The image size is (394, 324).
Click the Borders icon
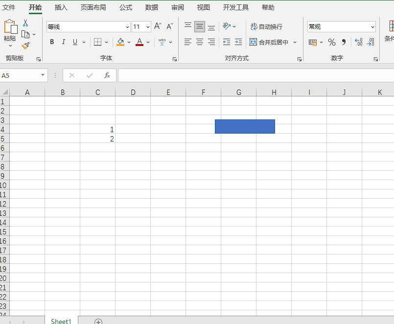point(97,42)
